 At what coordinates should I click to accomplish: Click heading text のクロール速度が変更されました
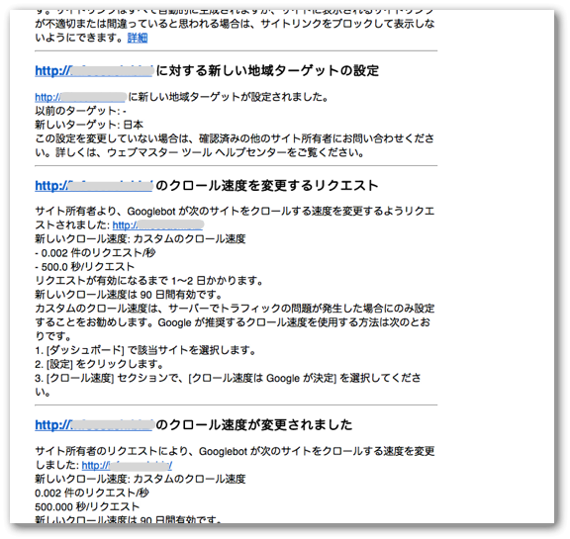click(254, 425)
